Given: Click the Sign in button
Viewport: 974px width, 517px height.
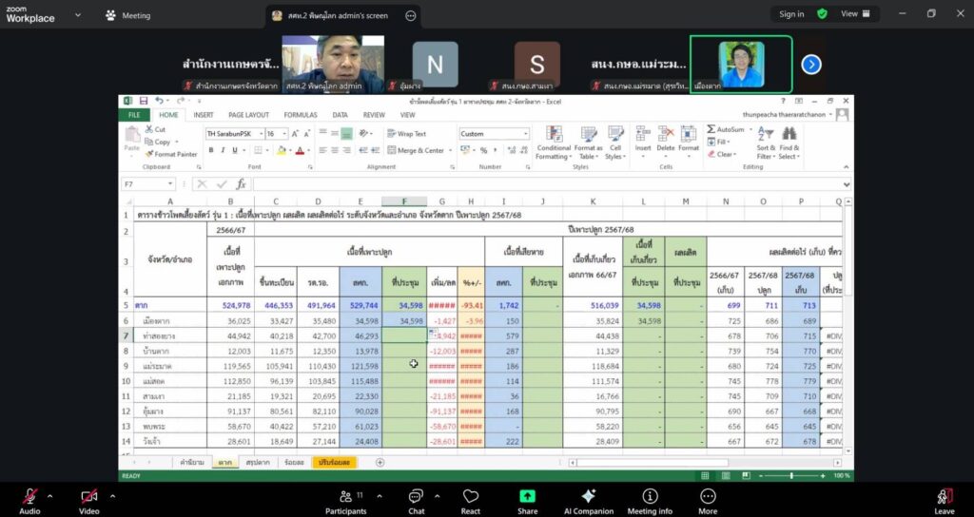Looking at the screenshot, I should [x=791, y=14].
